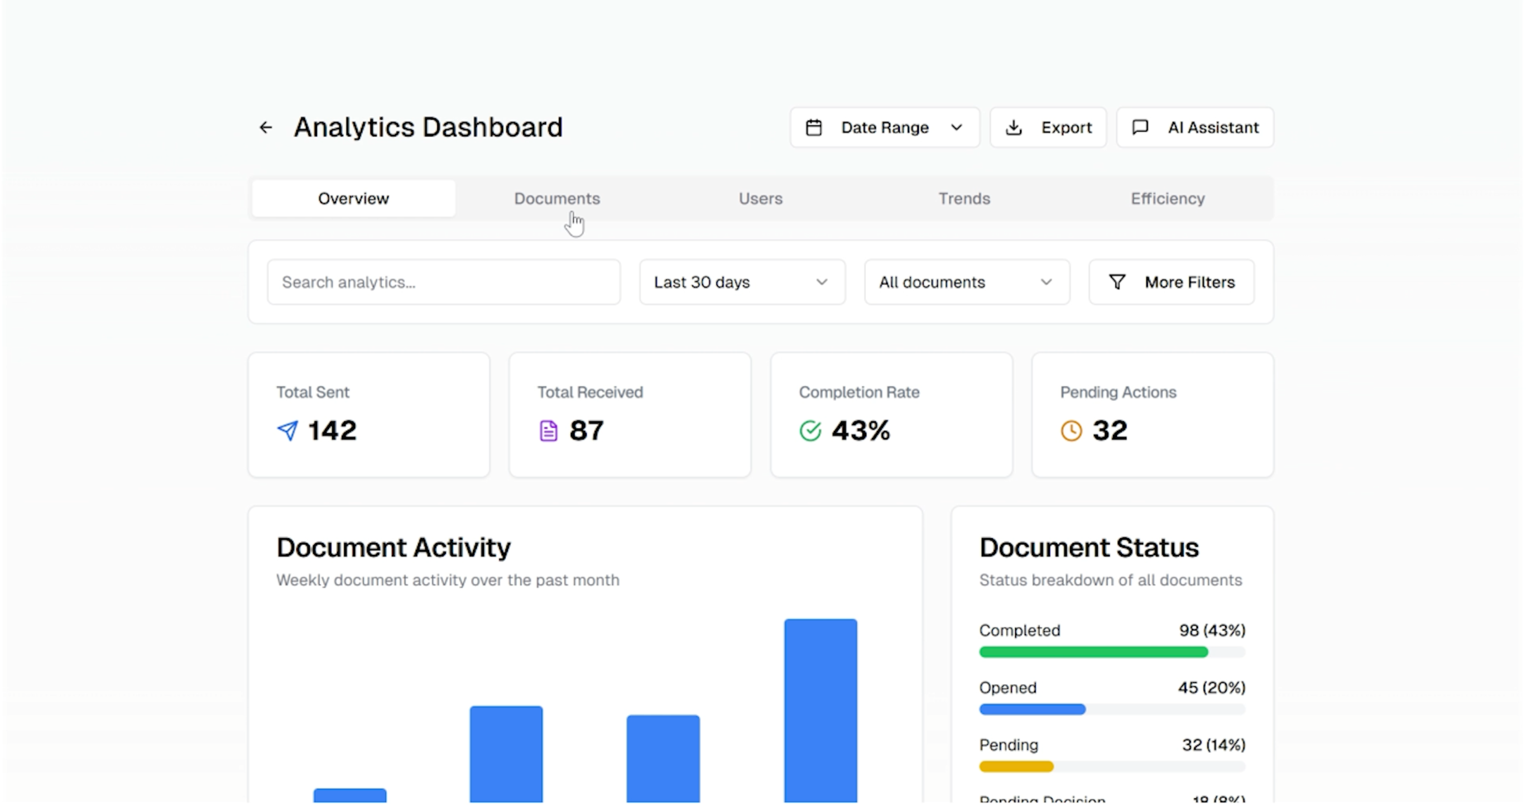This screenshot has width=1526, height=805.
Task: Expand the Date Range dropdown chevron
Action: [x=957, y=127]
